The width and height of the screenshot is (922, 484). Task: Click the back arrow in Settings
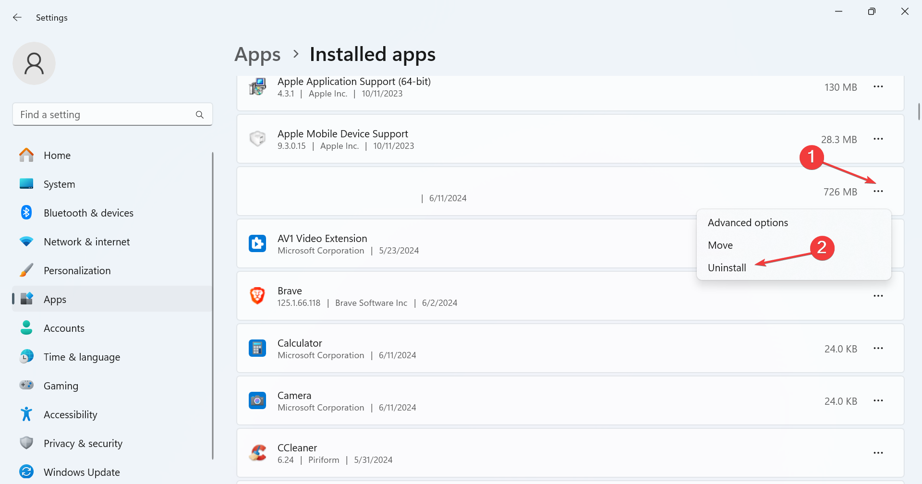(17, 17)
